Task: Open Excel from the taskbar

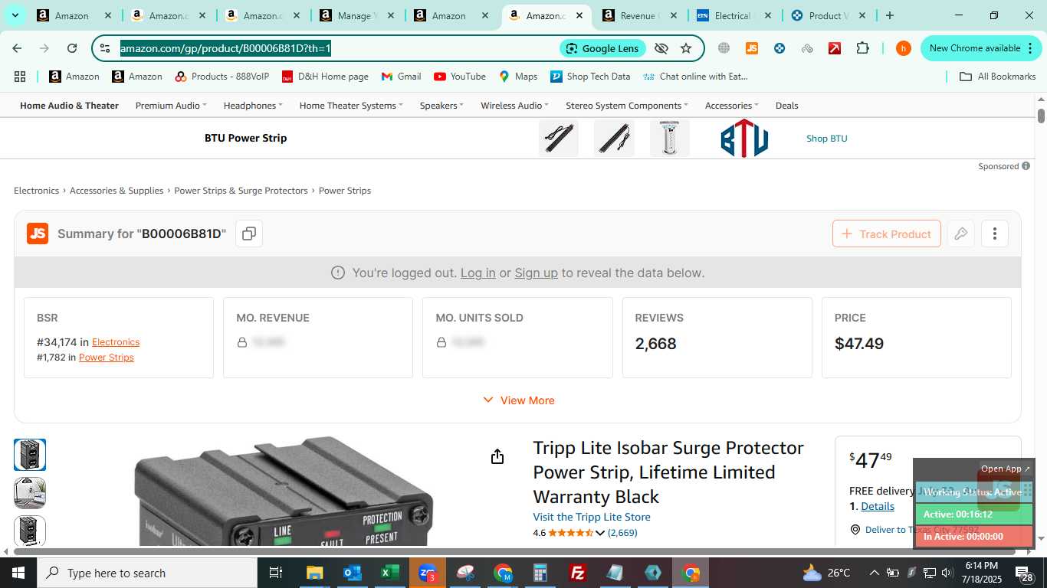Action: point(389,573)
